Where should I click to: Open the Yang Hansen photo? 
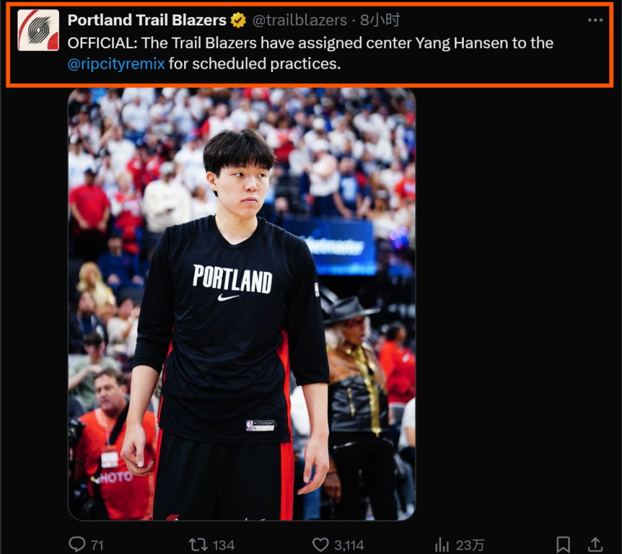pyautogui.click(x=242, y=304)
